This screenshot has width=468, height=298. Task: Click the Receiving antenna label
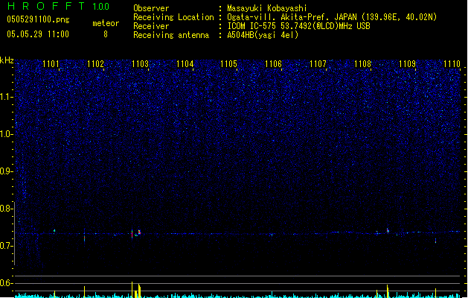tap(171, 35)
